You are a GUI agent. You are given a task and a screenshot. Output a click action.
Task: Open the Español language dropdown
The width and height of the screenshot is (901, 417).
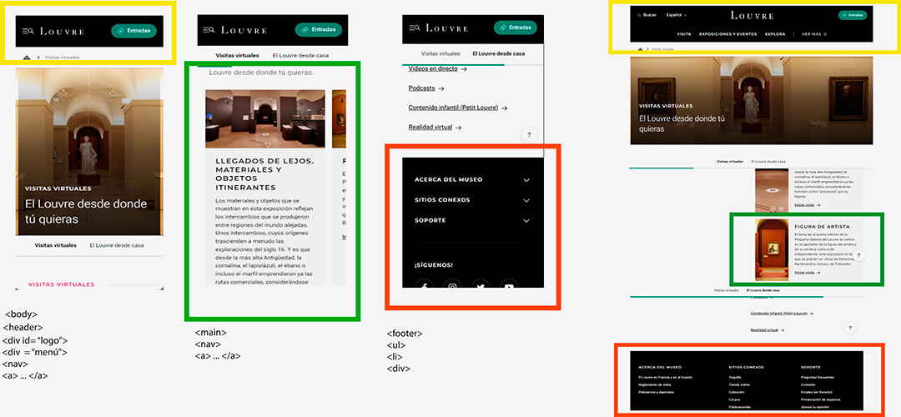click(677, 15)
